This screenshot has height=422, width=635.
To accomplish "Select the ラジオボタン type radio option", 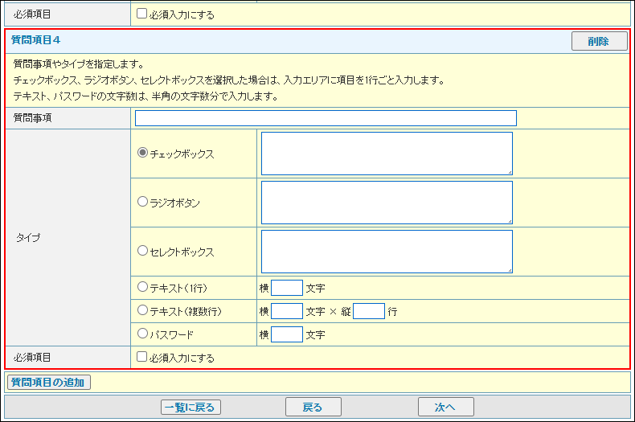I will (x=143, y=202).
